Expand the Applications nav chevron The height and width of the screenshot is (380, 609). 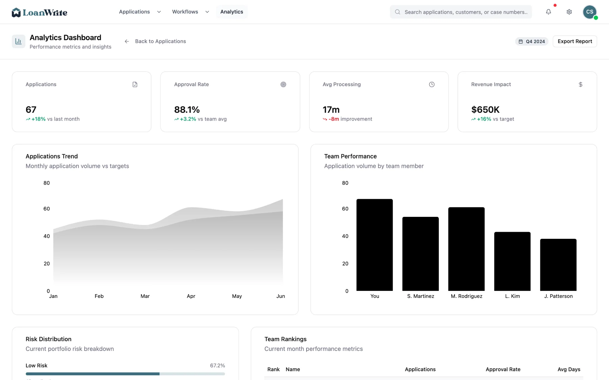[x=159, y=12]
